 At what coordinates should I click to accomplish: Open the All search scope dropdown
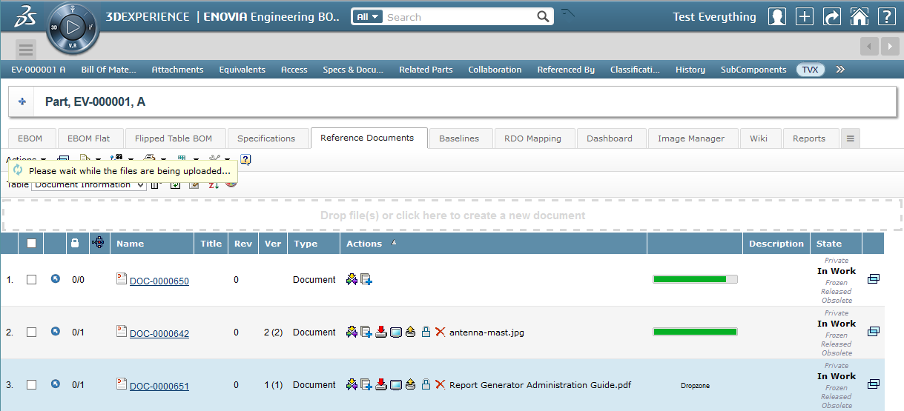point(367,17)
